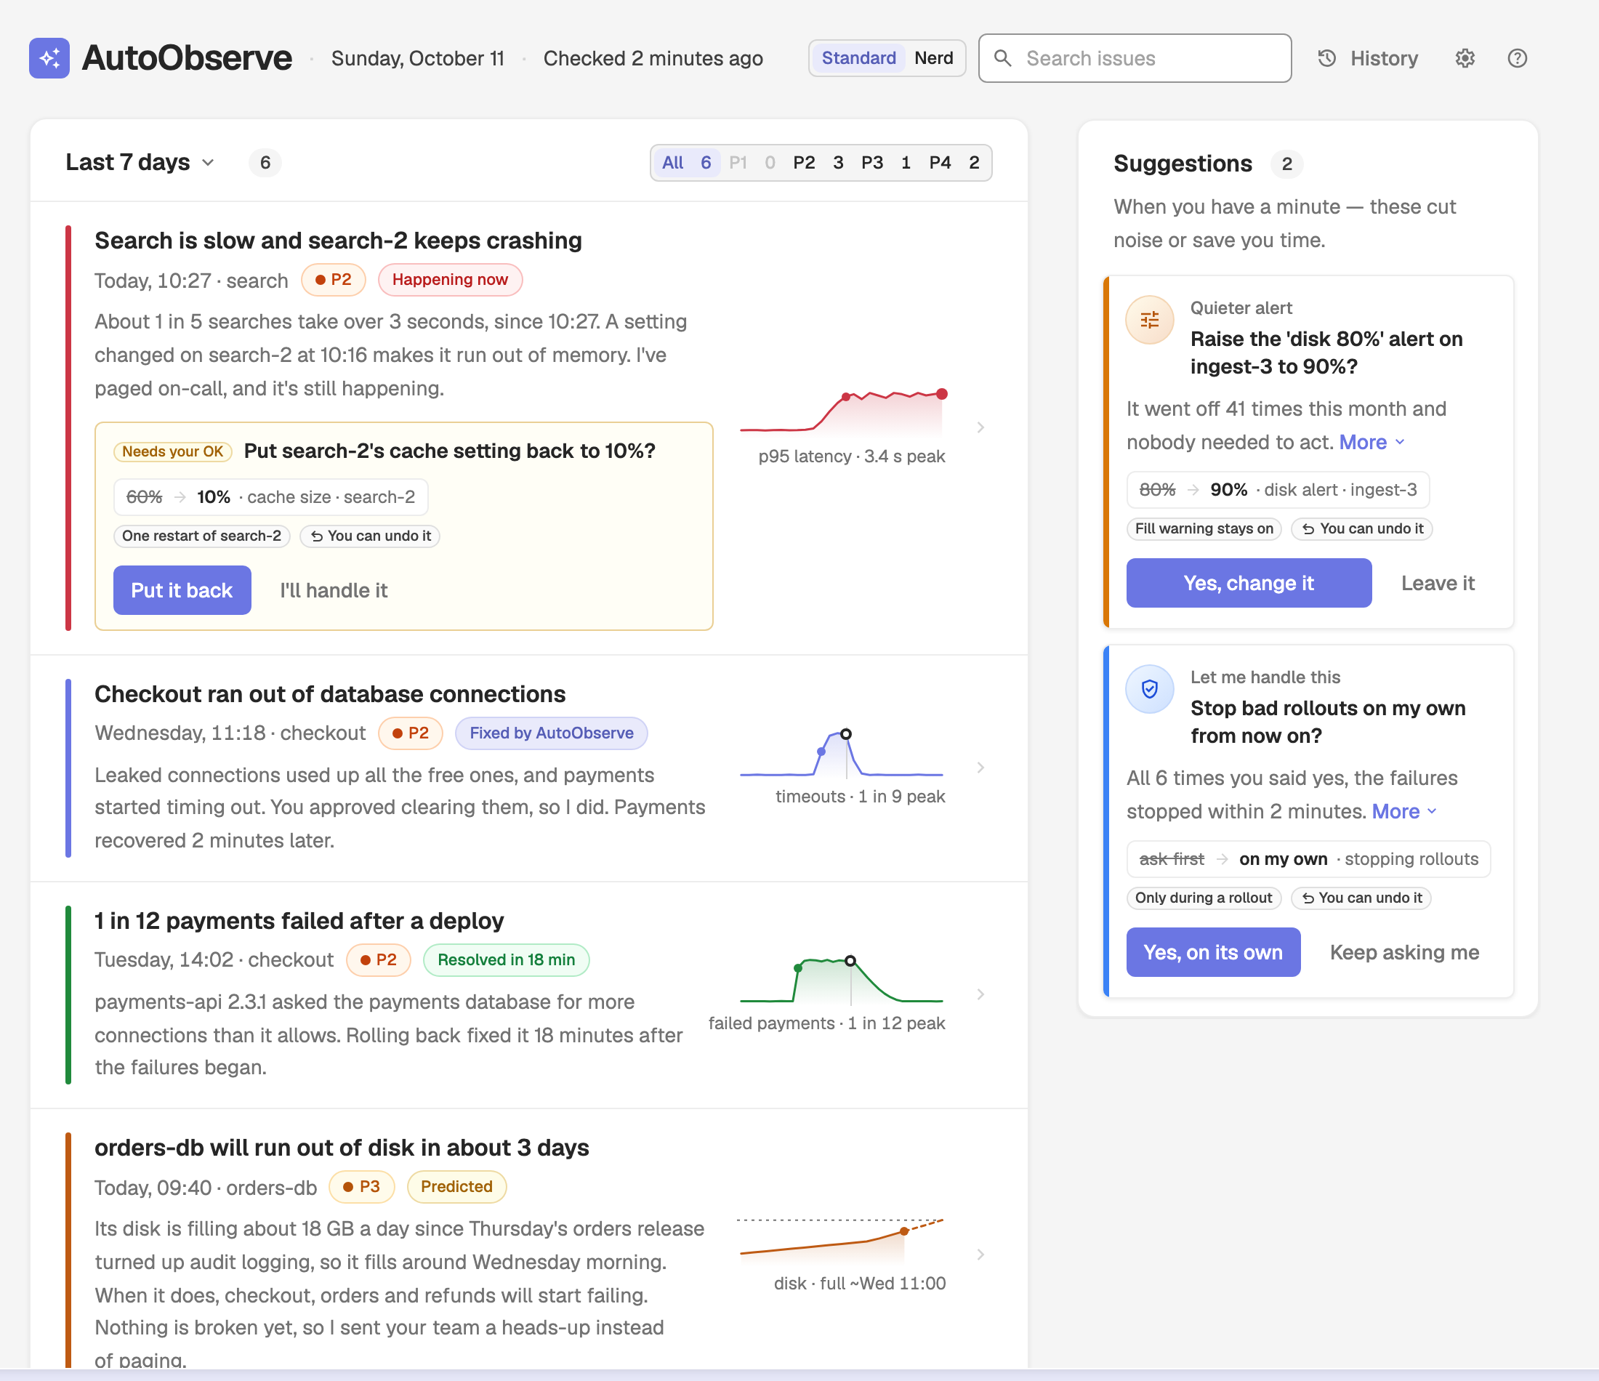1599x1381 pixels.
Task: Click the P3 badge on orders-db issue
Action: click(x=361, y=1187)
